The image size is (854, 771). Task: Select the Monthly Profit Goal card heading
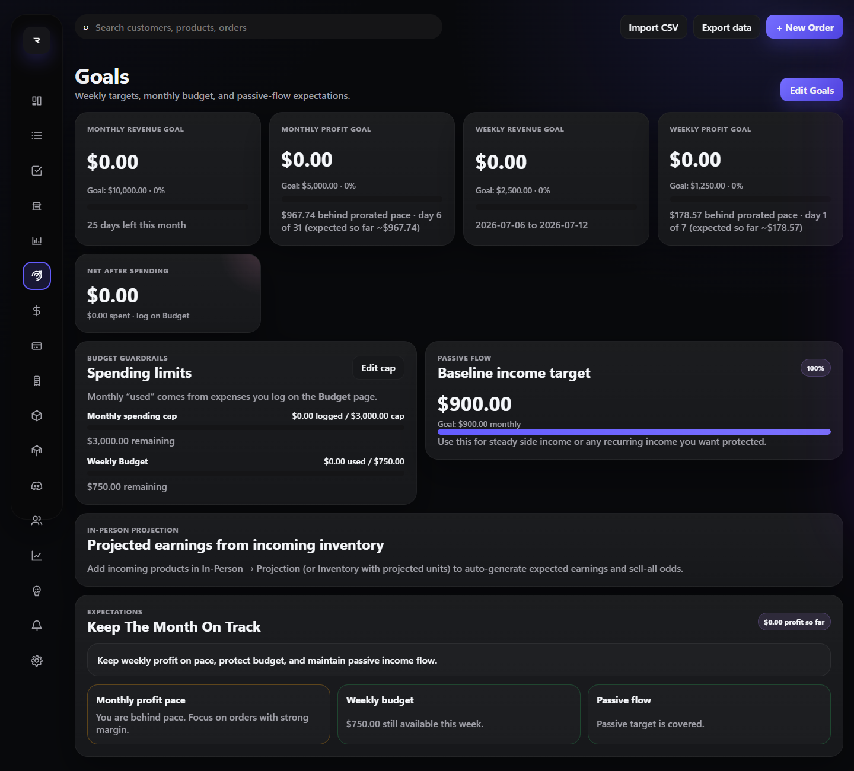[326, 129]
